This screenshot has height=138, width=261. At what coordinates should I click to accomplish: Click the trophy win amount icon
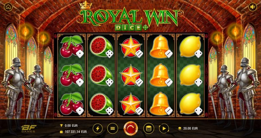[x=61, y=125]
